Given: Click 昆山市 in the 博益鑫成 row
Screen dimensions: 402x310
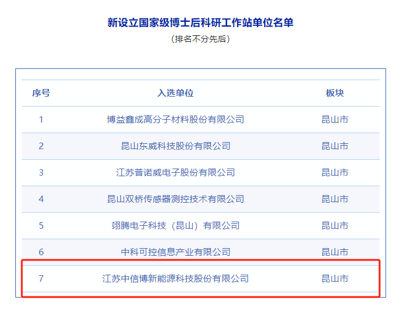Looking at the screenshot, I should point(335,120).
